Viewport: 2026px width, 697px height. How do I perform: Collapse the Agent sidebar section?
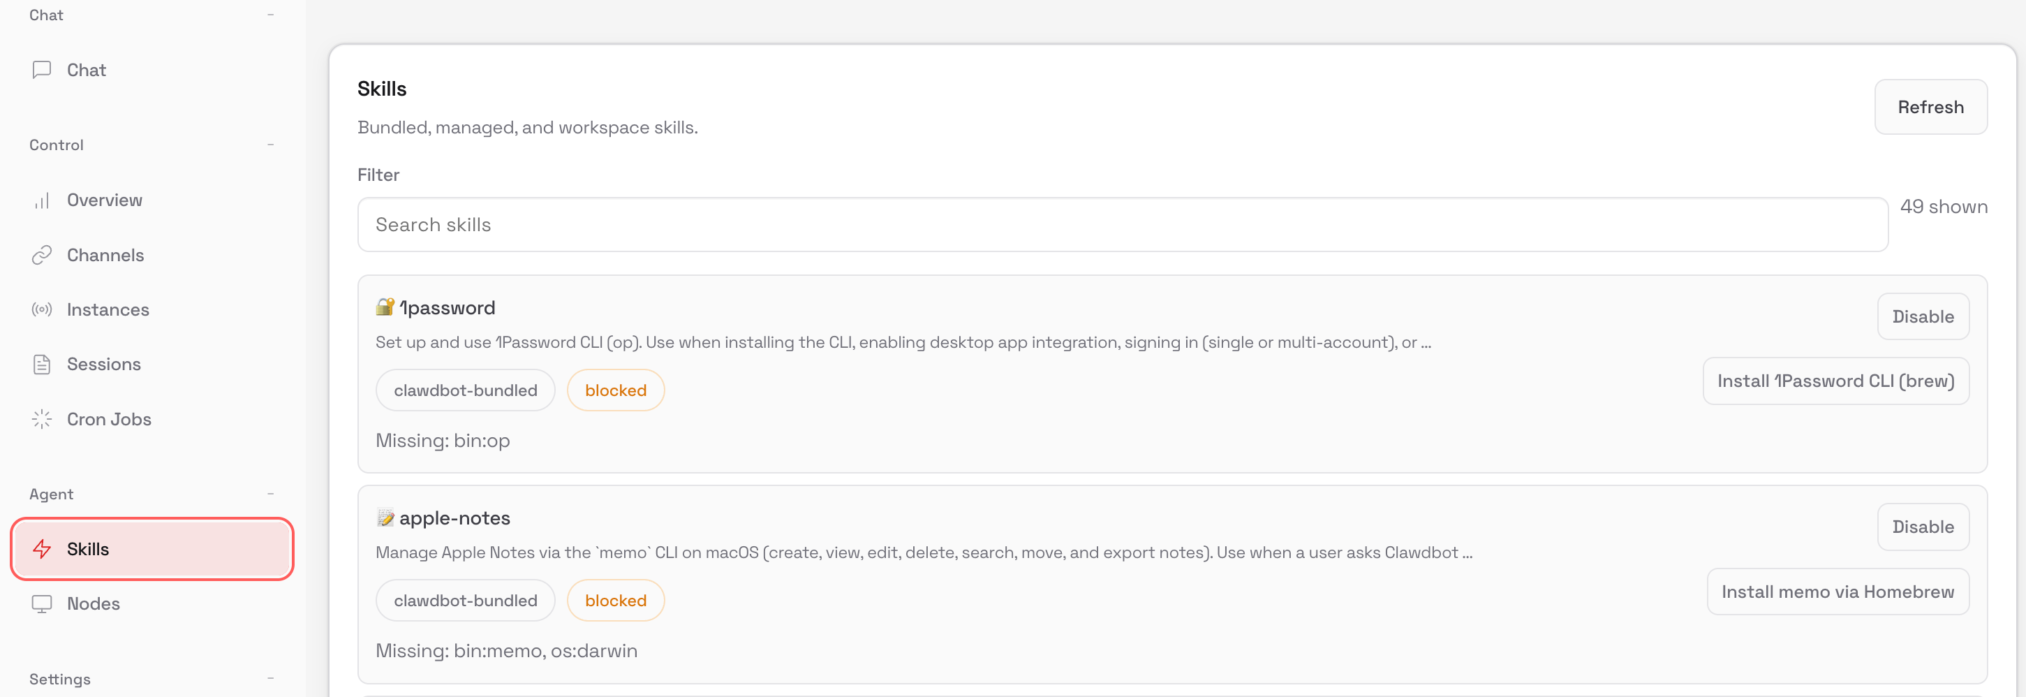click(271, 494)
